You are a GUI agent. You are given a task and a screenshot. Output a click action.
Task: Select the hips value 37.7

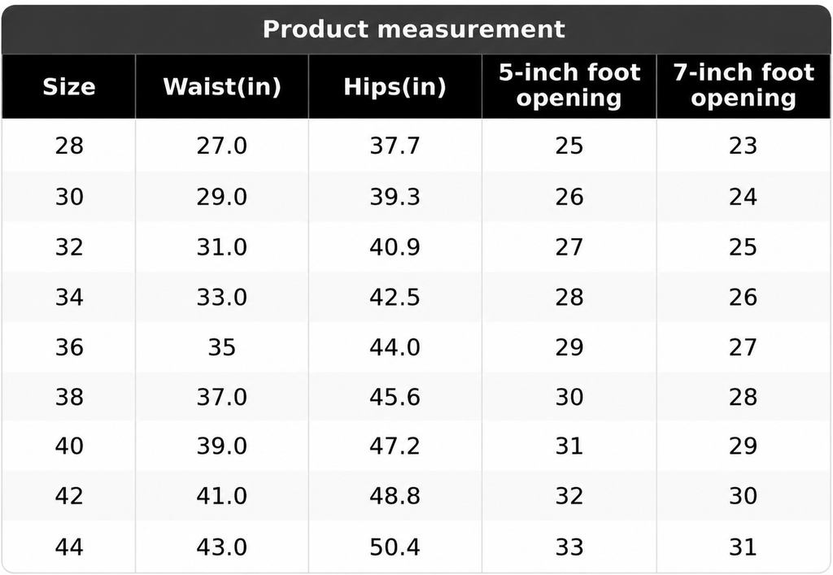(395, 146)
